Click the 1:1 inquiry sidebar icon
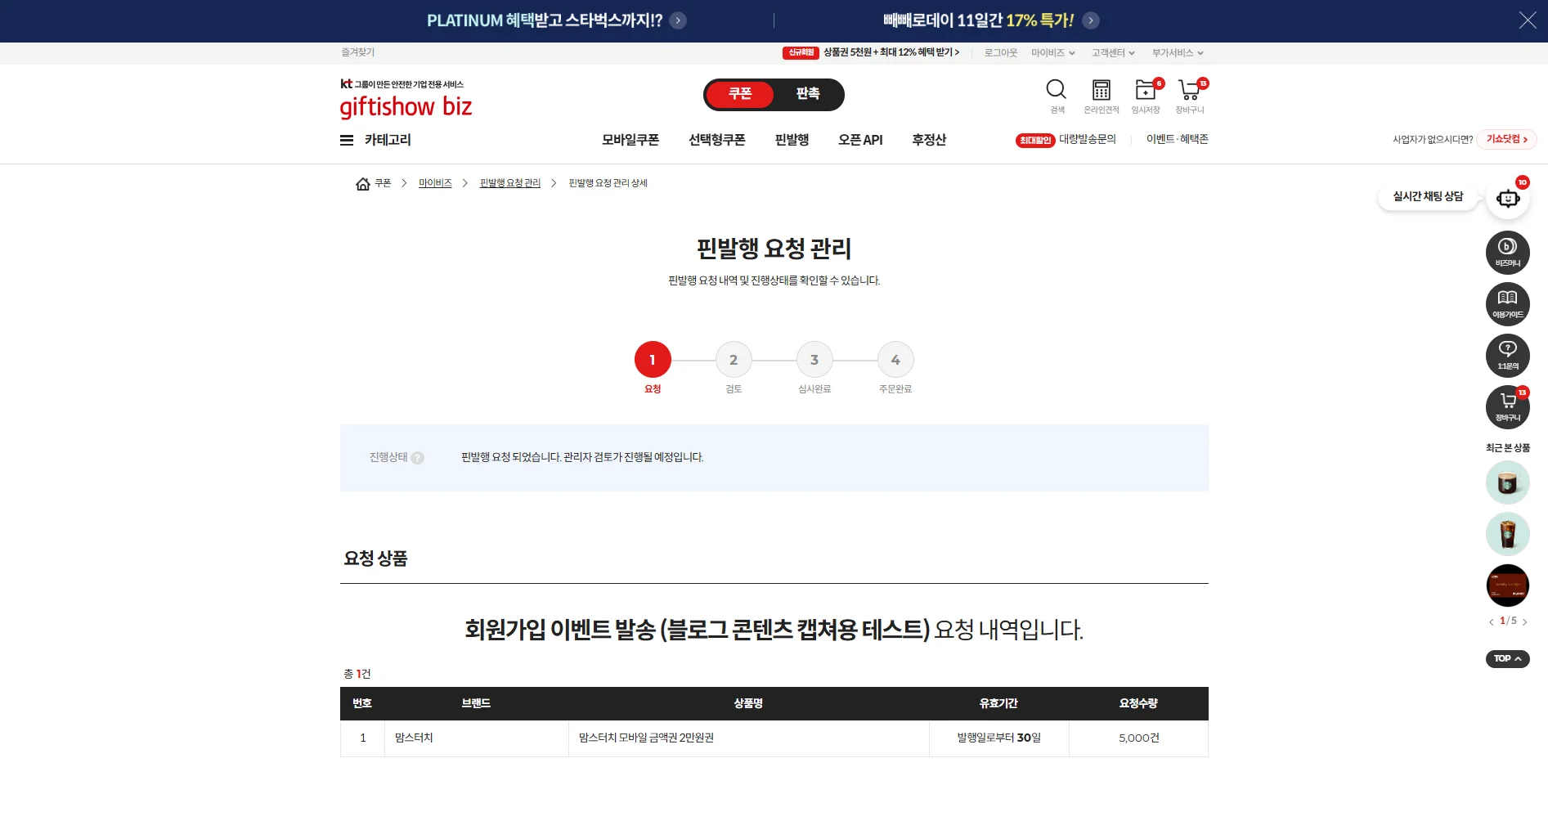This screenshot has height=821, width=1548. tap(1507, 355)
